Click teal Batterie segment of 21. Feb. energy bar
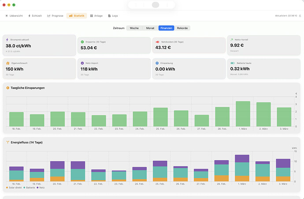Screen dimensions: 304x199 pyautogui.click(x=78, y=175)
